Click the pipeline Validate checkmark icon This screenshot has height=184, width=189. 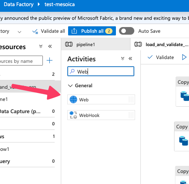pos(150,57)
